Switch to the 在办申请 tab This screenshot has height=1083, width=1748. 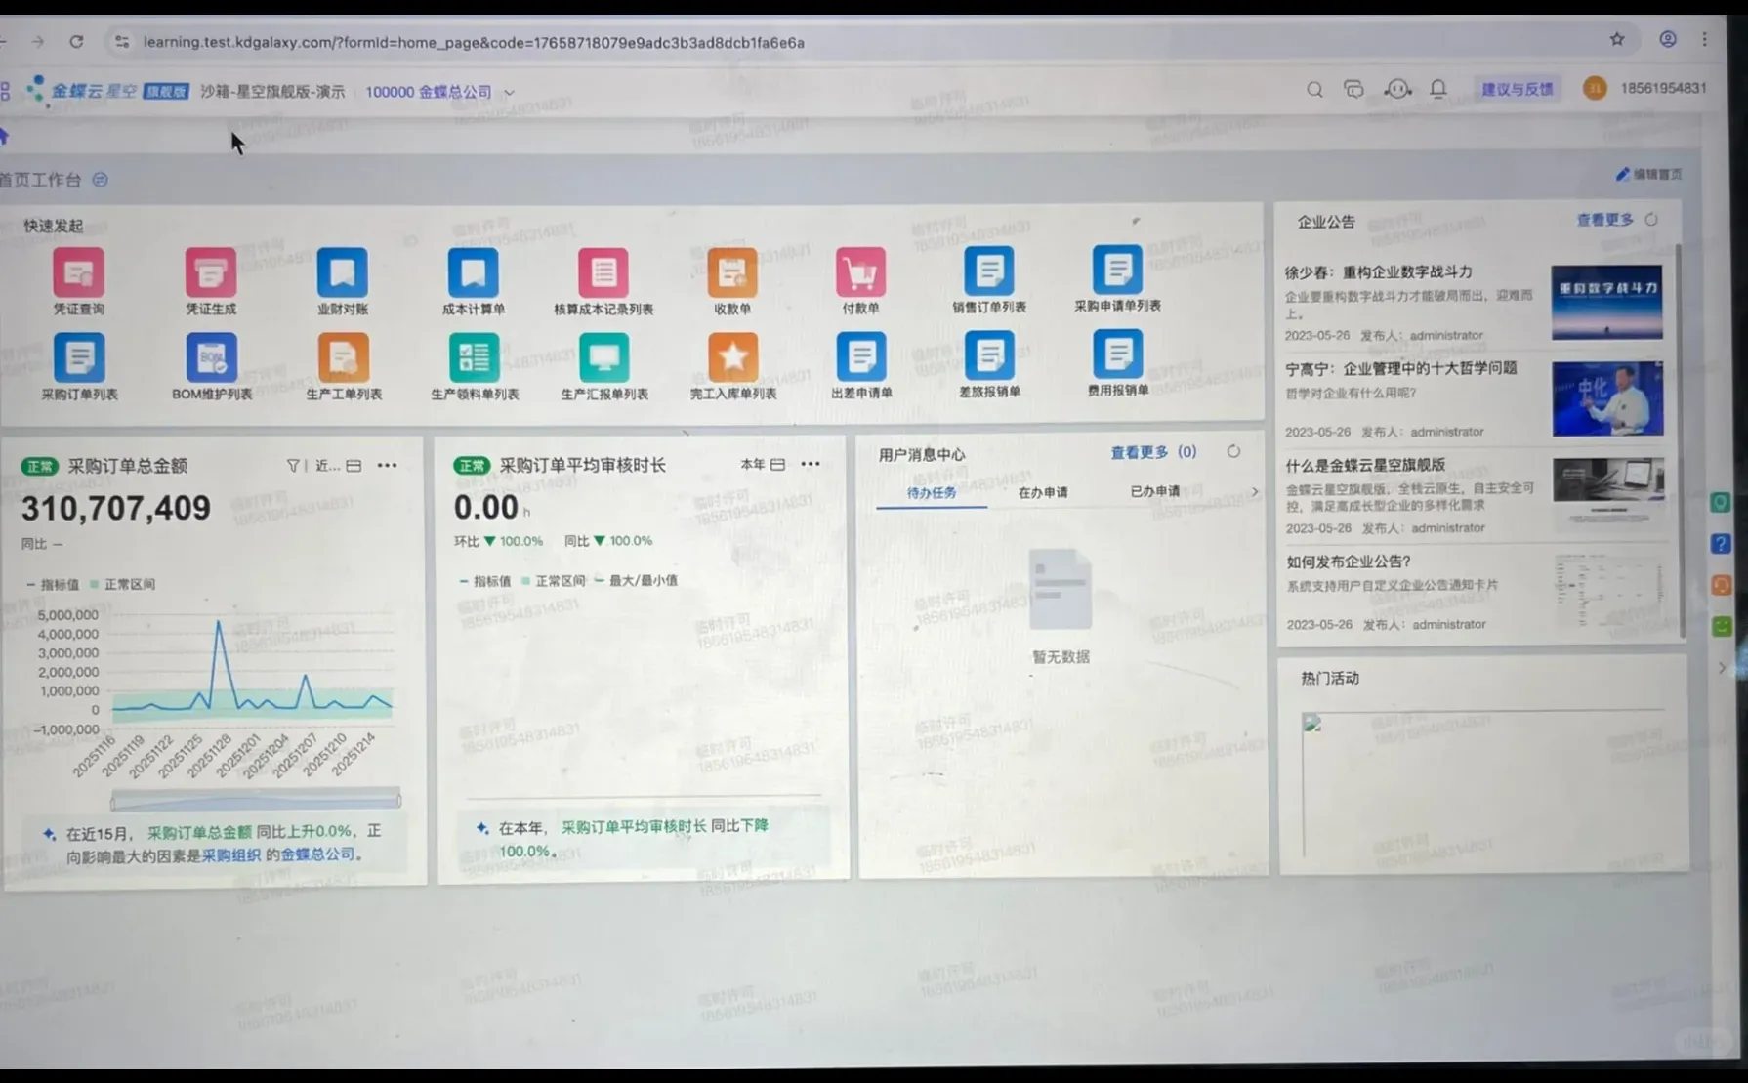pyautogui.click(x=1045, y=492)
